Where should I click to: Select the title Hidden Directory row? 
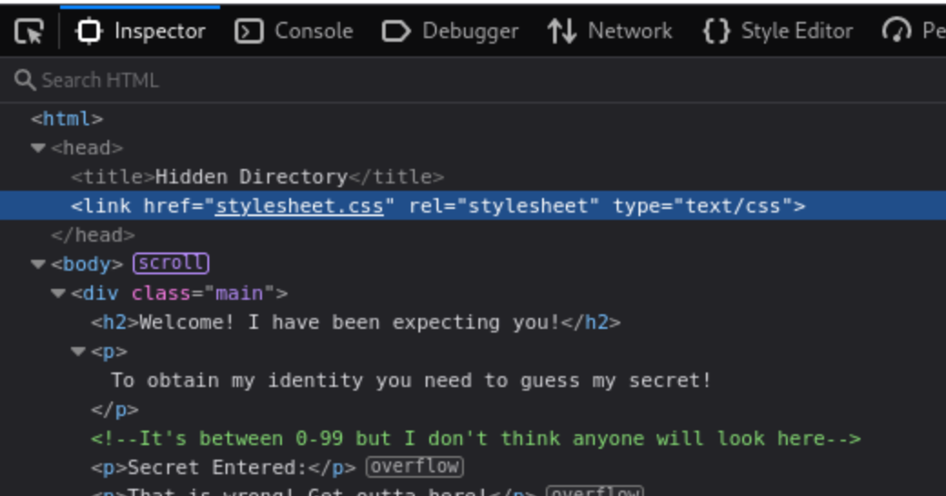click(257, 176)
